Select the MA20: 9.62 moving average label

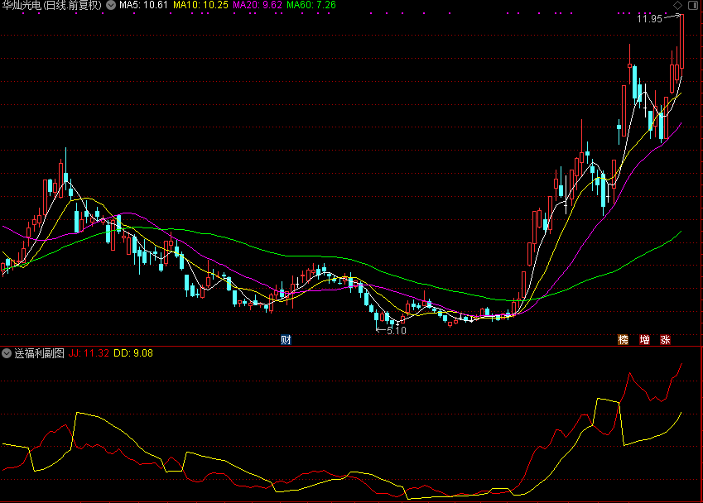(258, 5)
